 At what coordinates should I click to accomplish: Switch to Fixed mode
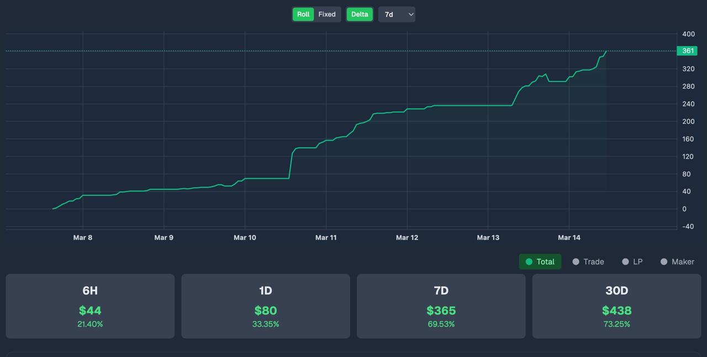pyautogui.click(x=327, y=14)
